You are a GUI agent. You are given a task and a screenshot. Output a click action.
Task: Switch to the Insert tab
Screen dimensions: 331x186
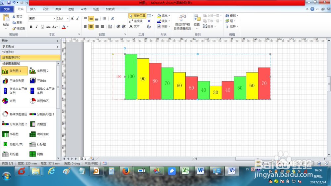click(33, 9)
